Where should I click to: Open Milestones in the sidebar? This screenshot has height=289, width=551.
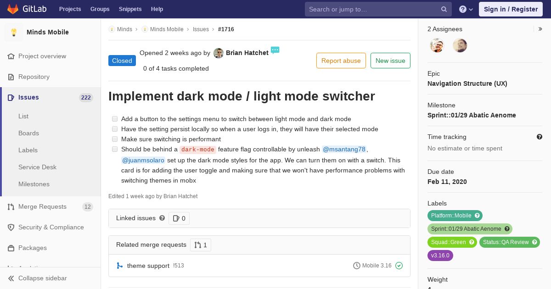(34, 184)
